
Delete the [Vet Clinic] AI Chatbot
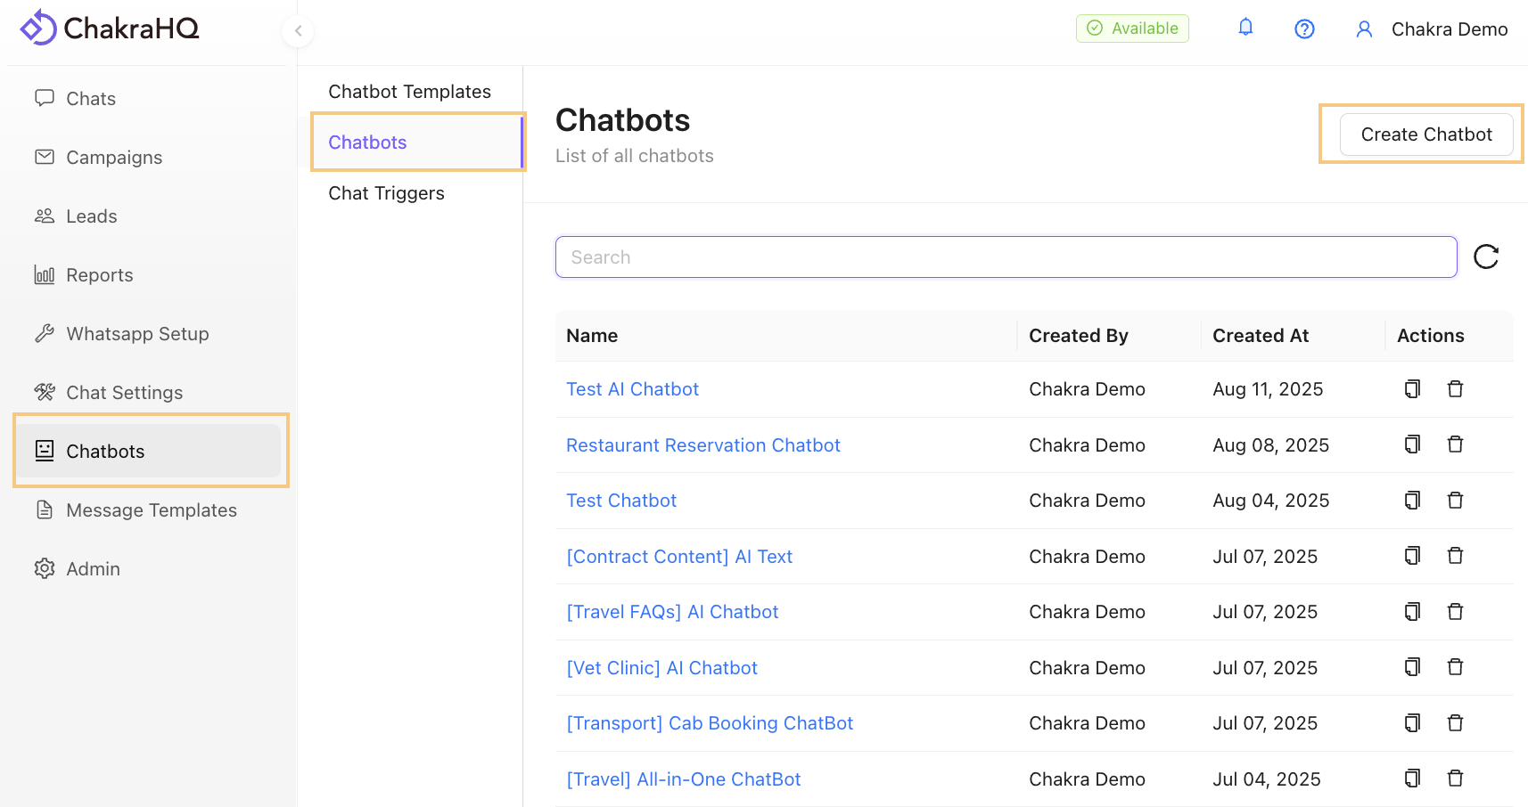click(1455, 666)
